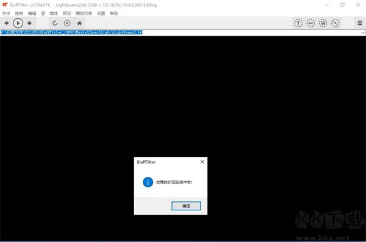
Task: Click the Home icon in the toolbar
Action: point(79,23)
